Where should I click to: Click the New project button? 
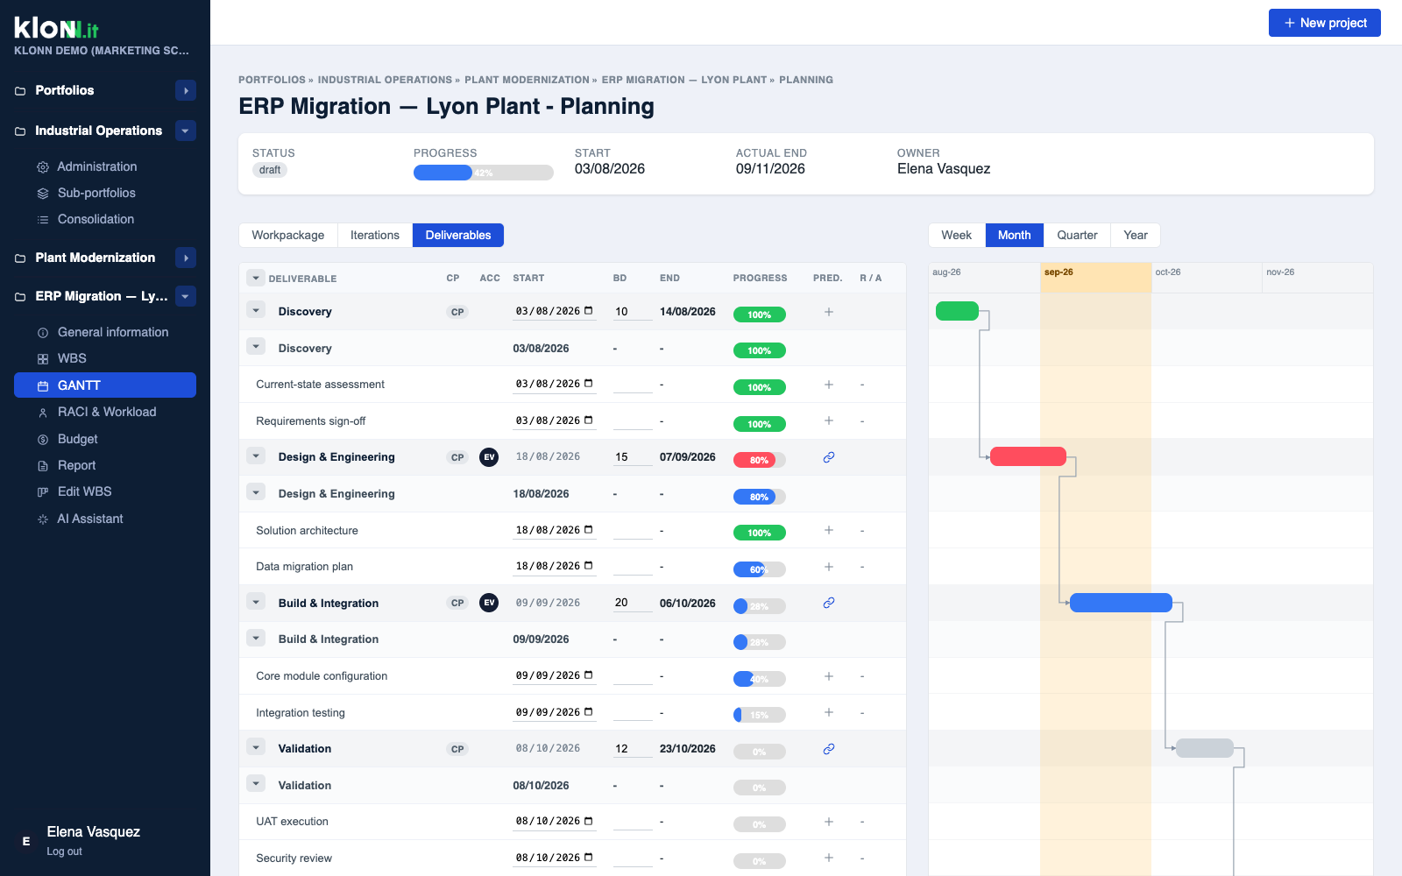(x=1325, y=23)
